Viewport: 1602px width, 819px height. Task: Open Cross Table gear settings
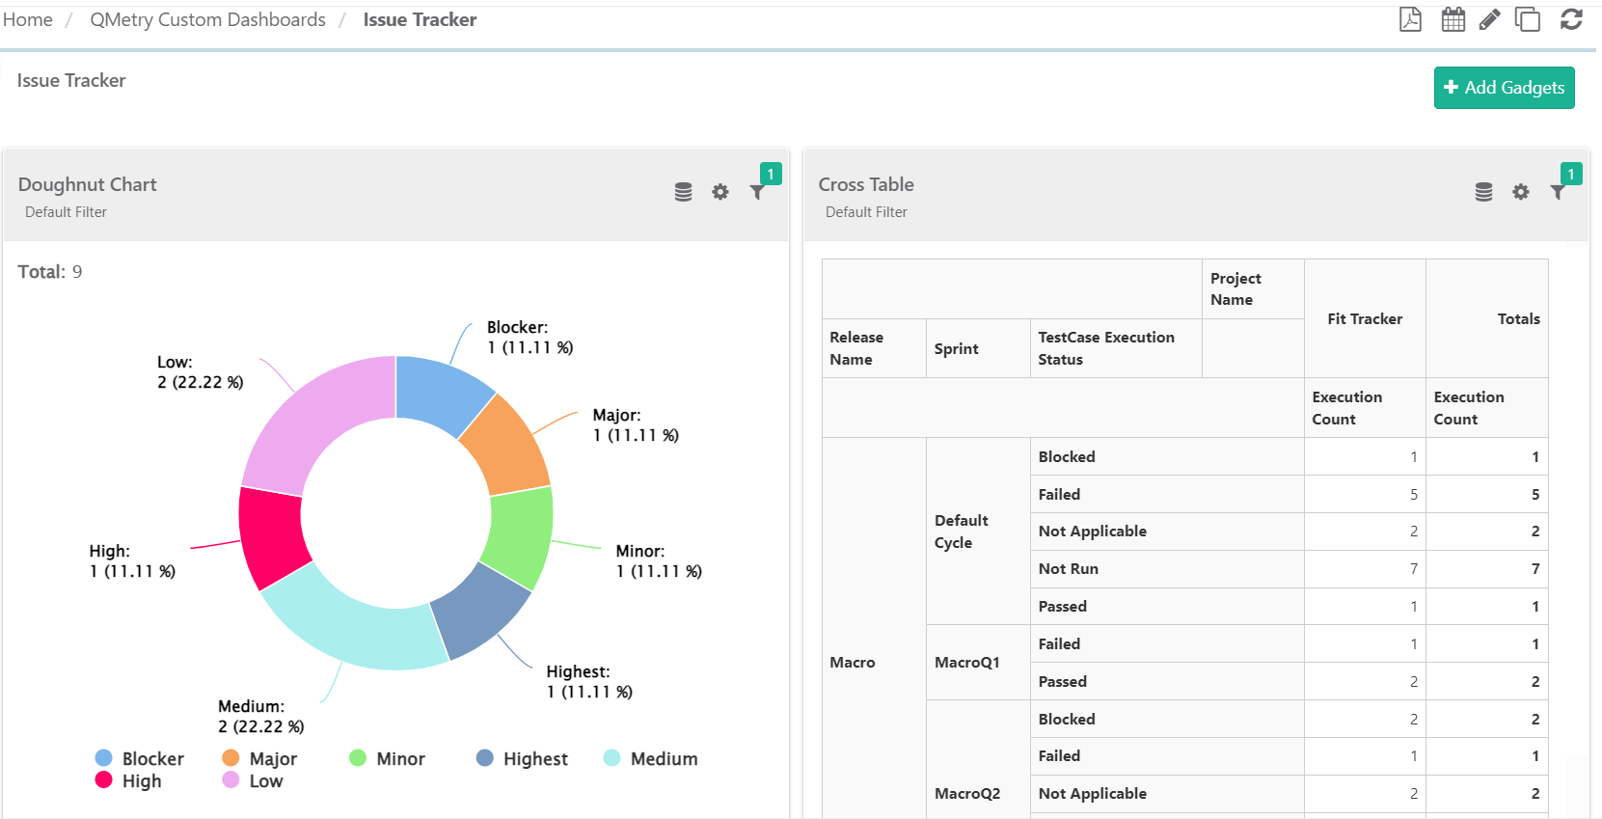click(1521, 192)
